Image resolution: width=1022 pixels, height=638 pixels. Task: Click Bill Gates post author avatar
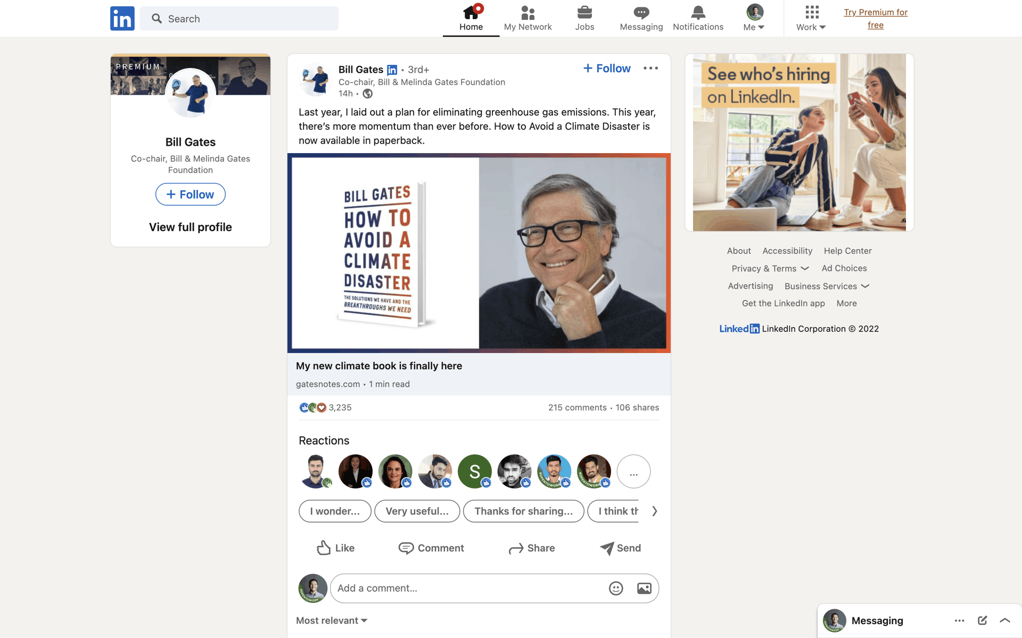pyautogui.click(x=315, y=80)
